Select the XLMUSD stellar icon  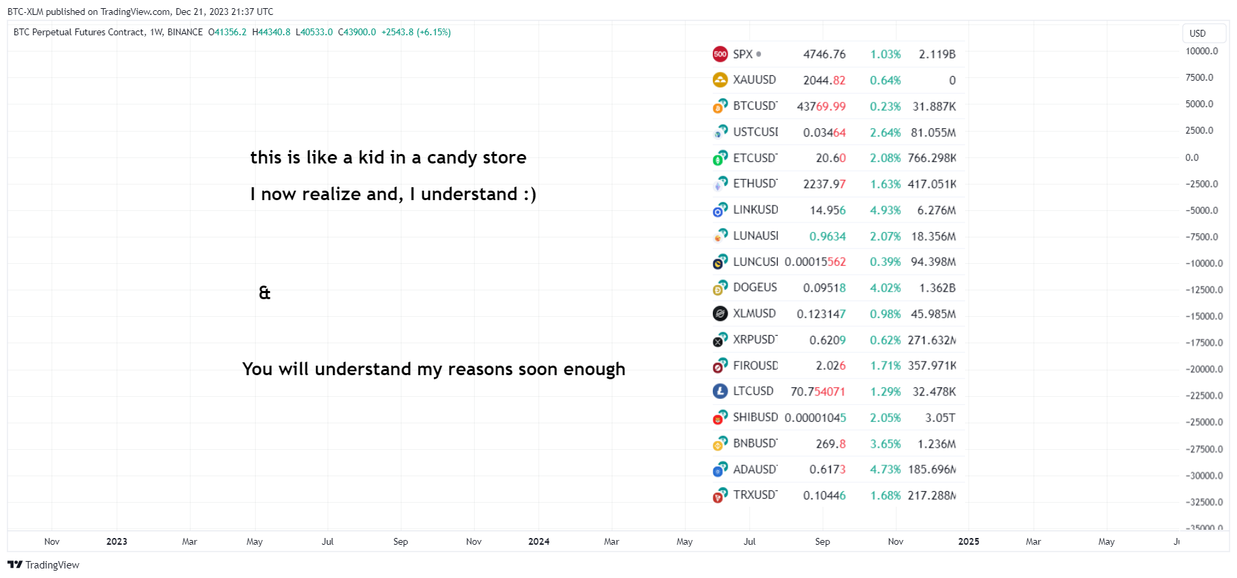pos(720,313)
